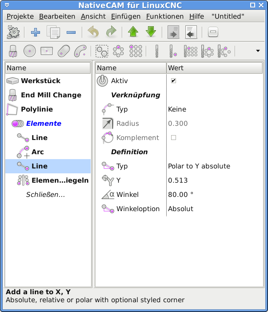268x312 pixels.
Task: Open Definition Typ value Polar to Y absolute
Action: pos(199,166)
